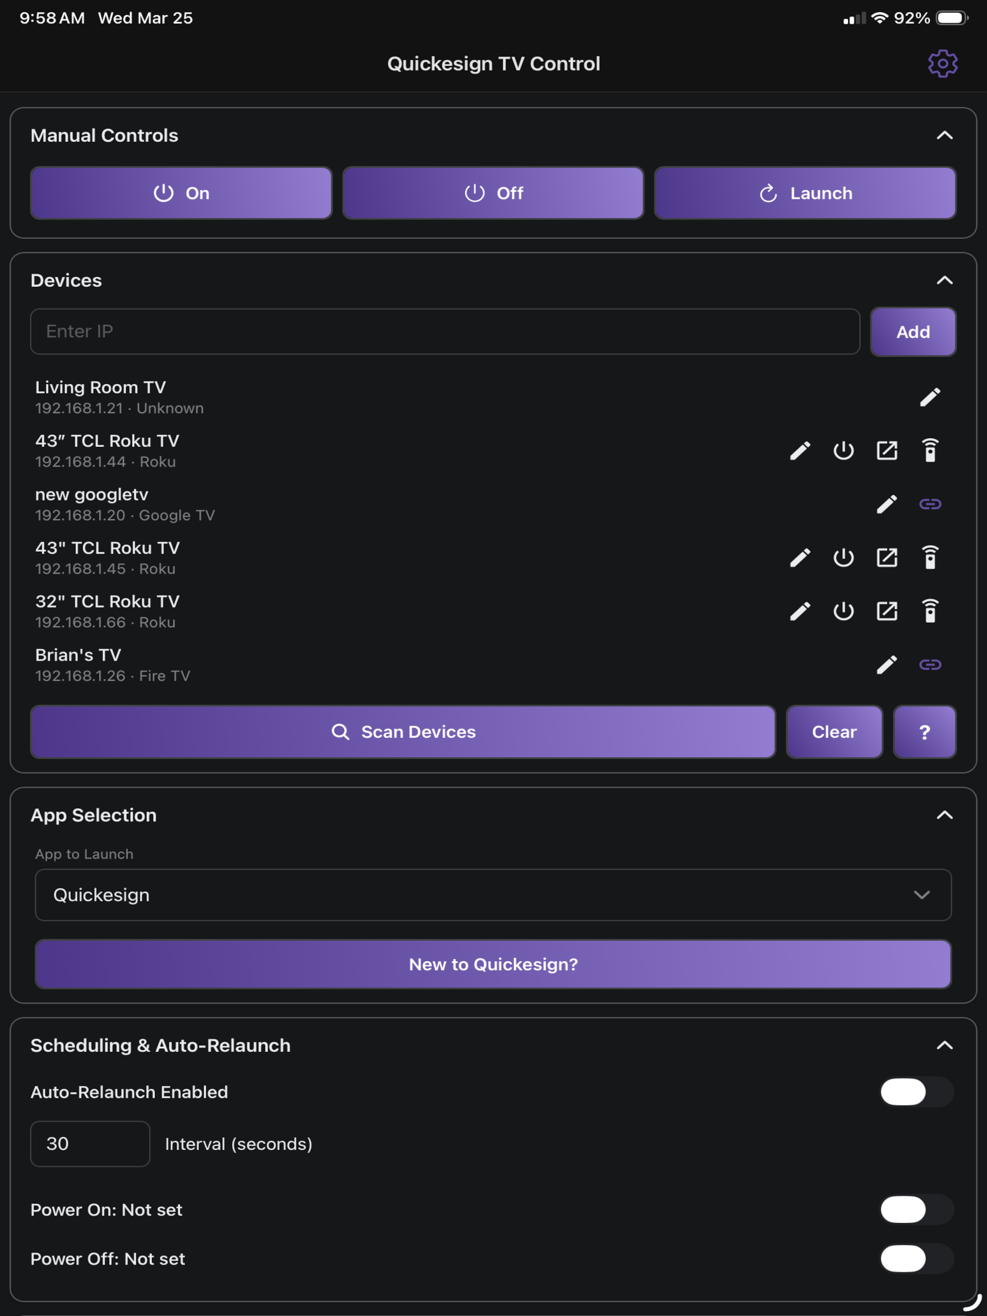
Task: Launch app on 192.168.1.45 Roku TV
Action: point(887,558)
